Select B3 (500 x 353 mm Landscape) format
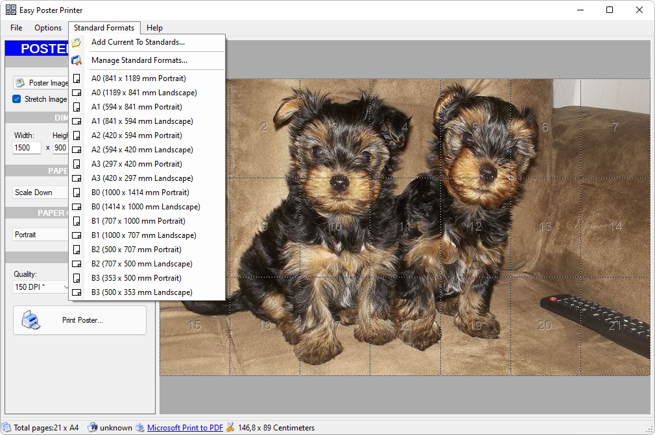This screenshot has height=435, width=655. [x=147, y=292]
